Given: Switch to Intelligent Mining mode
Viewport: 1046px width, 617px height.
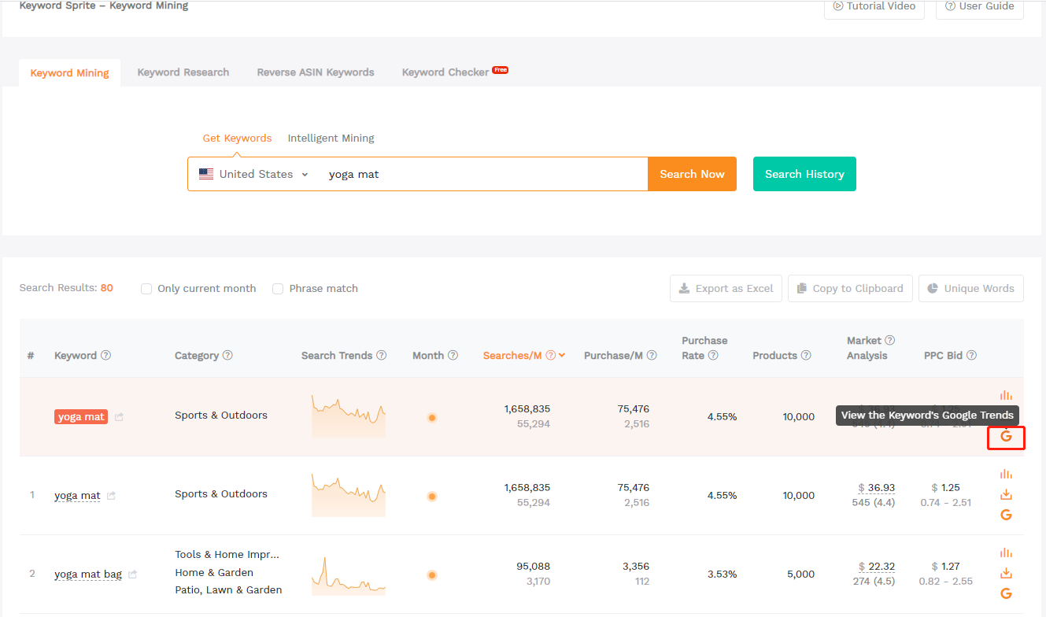Looking at the screenshot, I should (331, 138).
